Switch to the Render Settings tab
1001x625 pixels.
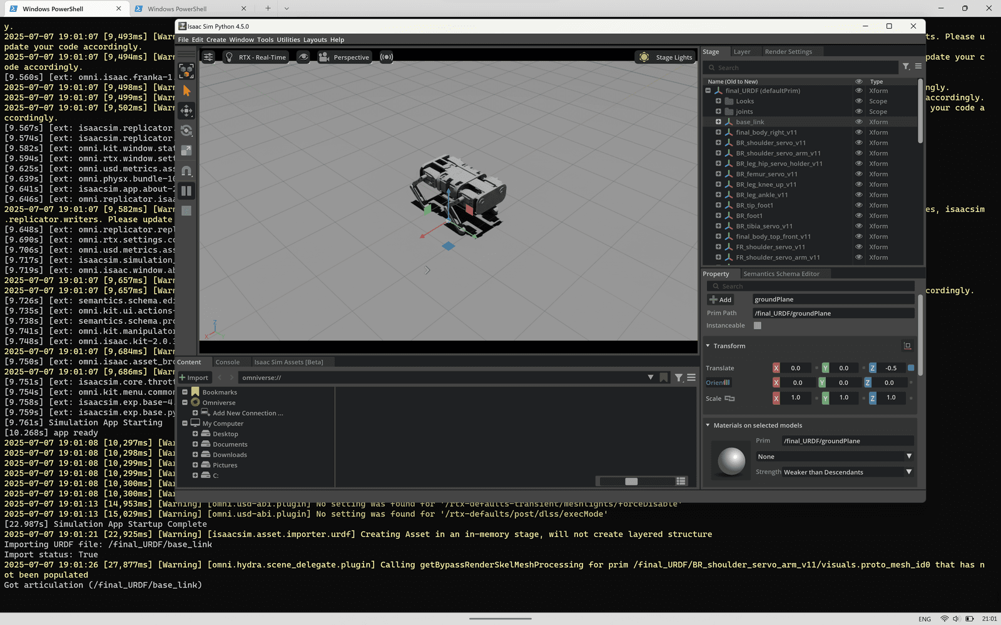788,52
